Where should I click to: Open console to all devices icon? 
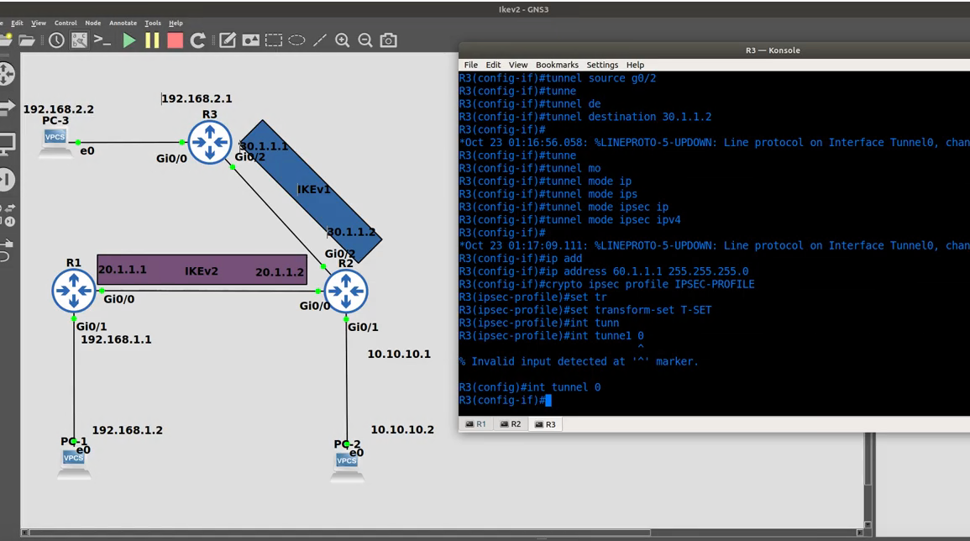pyautogui.click(x=102, y=40)
